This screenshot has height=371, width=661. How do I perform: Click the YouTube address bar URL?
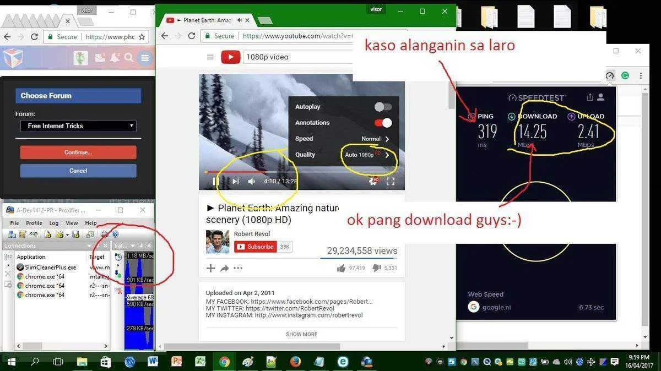coord(297,36)
